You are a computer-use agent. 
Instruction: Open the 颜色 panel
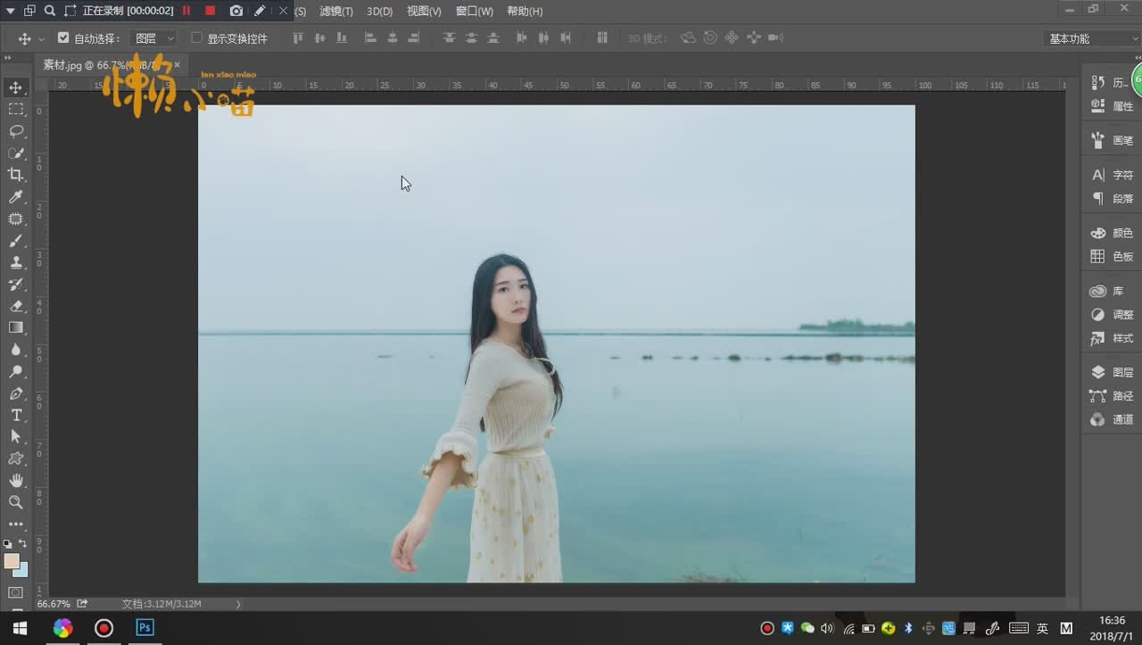tap(1112, 233)
